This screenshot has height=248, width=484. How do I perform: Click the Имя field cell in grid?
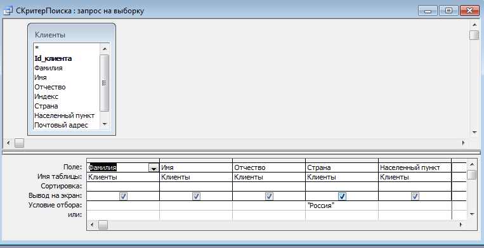196,167
